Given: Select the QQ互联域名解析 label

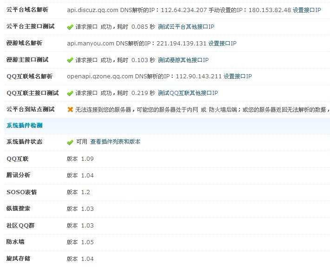Looking at the screenshot, I should tap(29, 76).
